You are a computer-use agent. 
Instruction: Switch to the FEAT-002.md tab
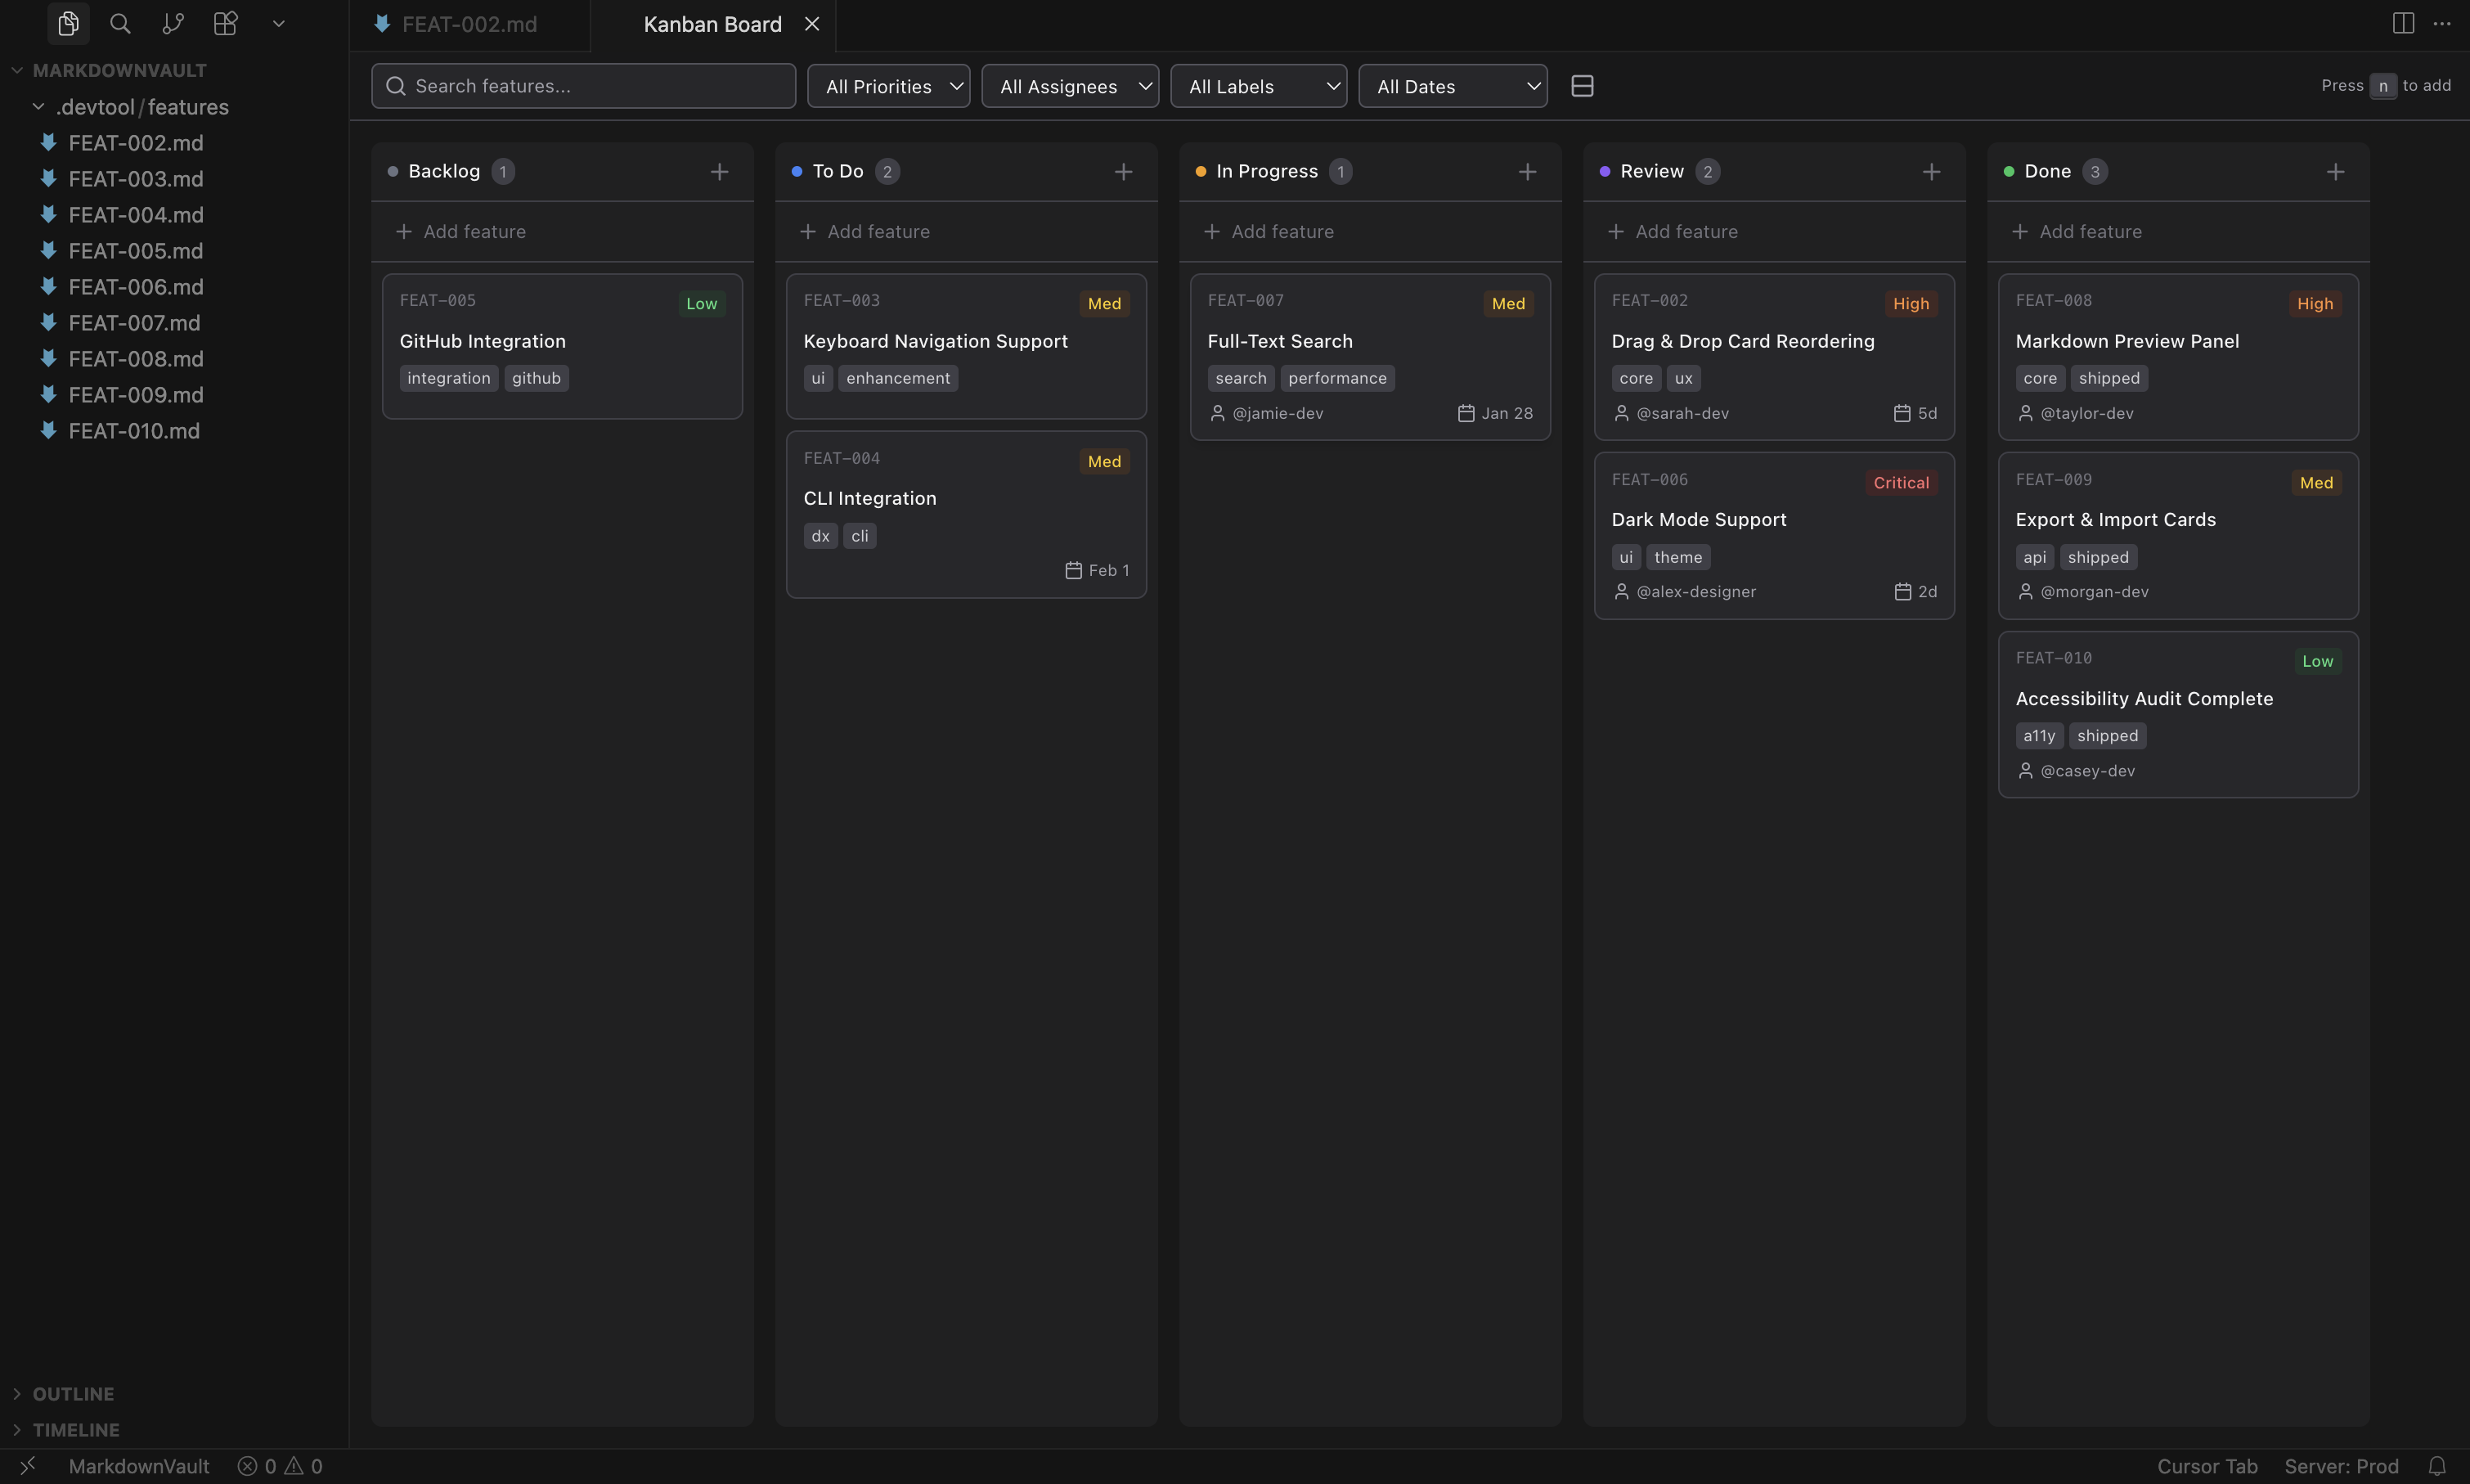469,23
